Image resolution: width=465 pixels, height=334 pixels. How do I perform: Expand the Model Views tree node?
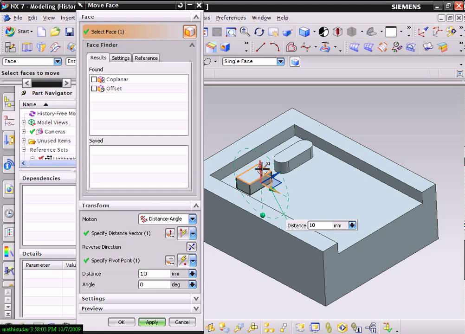tap(24, 122)
